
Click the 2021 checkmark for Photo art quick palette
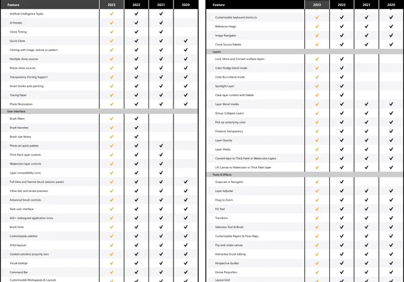pyautogui.click(x=161, y=145)
